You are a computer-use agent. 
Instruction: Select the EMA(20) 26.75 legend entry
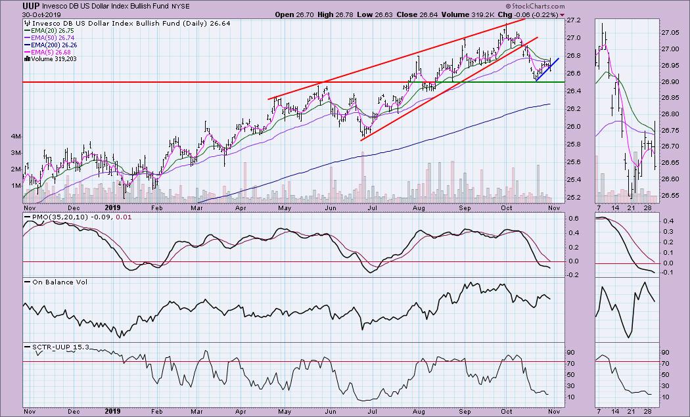(52, 31)
